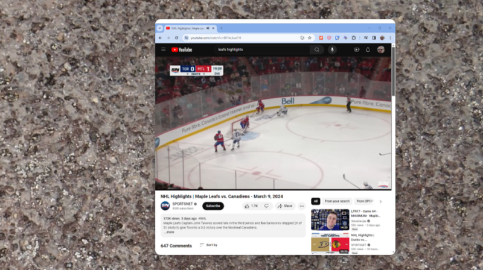Reload the page in the browser
This screenshot has height=270, width=483.
[x=176, y=37]
